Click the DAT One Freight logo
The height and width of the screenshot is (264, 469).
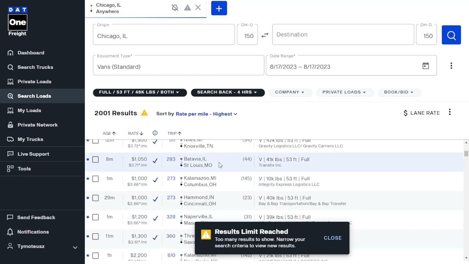(x=18, y=22)
